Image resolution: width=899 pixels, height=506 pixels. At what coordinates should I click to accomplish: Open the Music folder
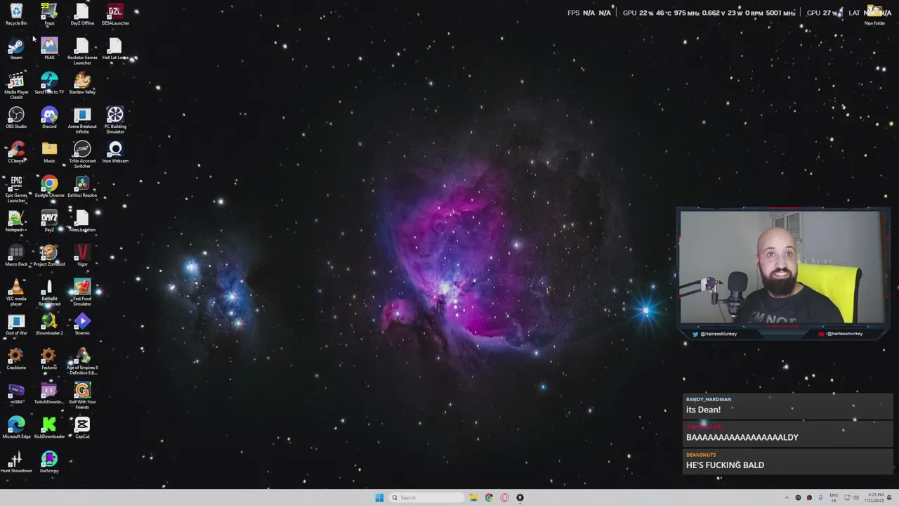click(49, 152)
